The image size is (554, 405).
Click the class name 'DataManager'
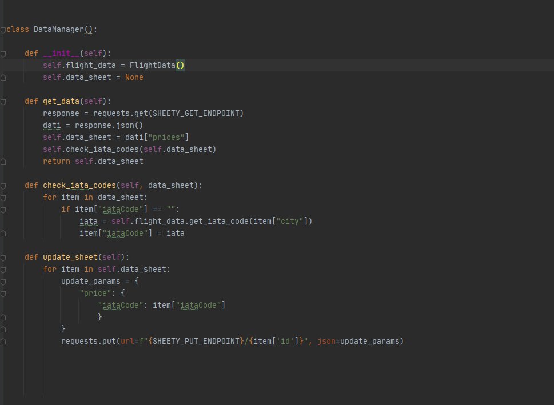point(59,29)
